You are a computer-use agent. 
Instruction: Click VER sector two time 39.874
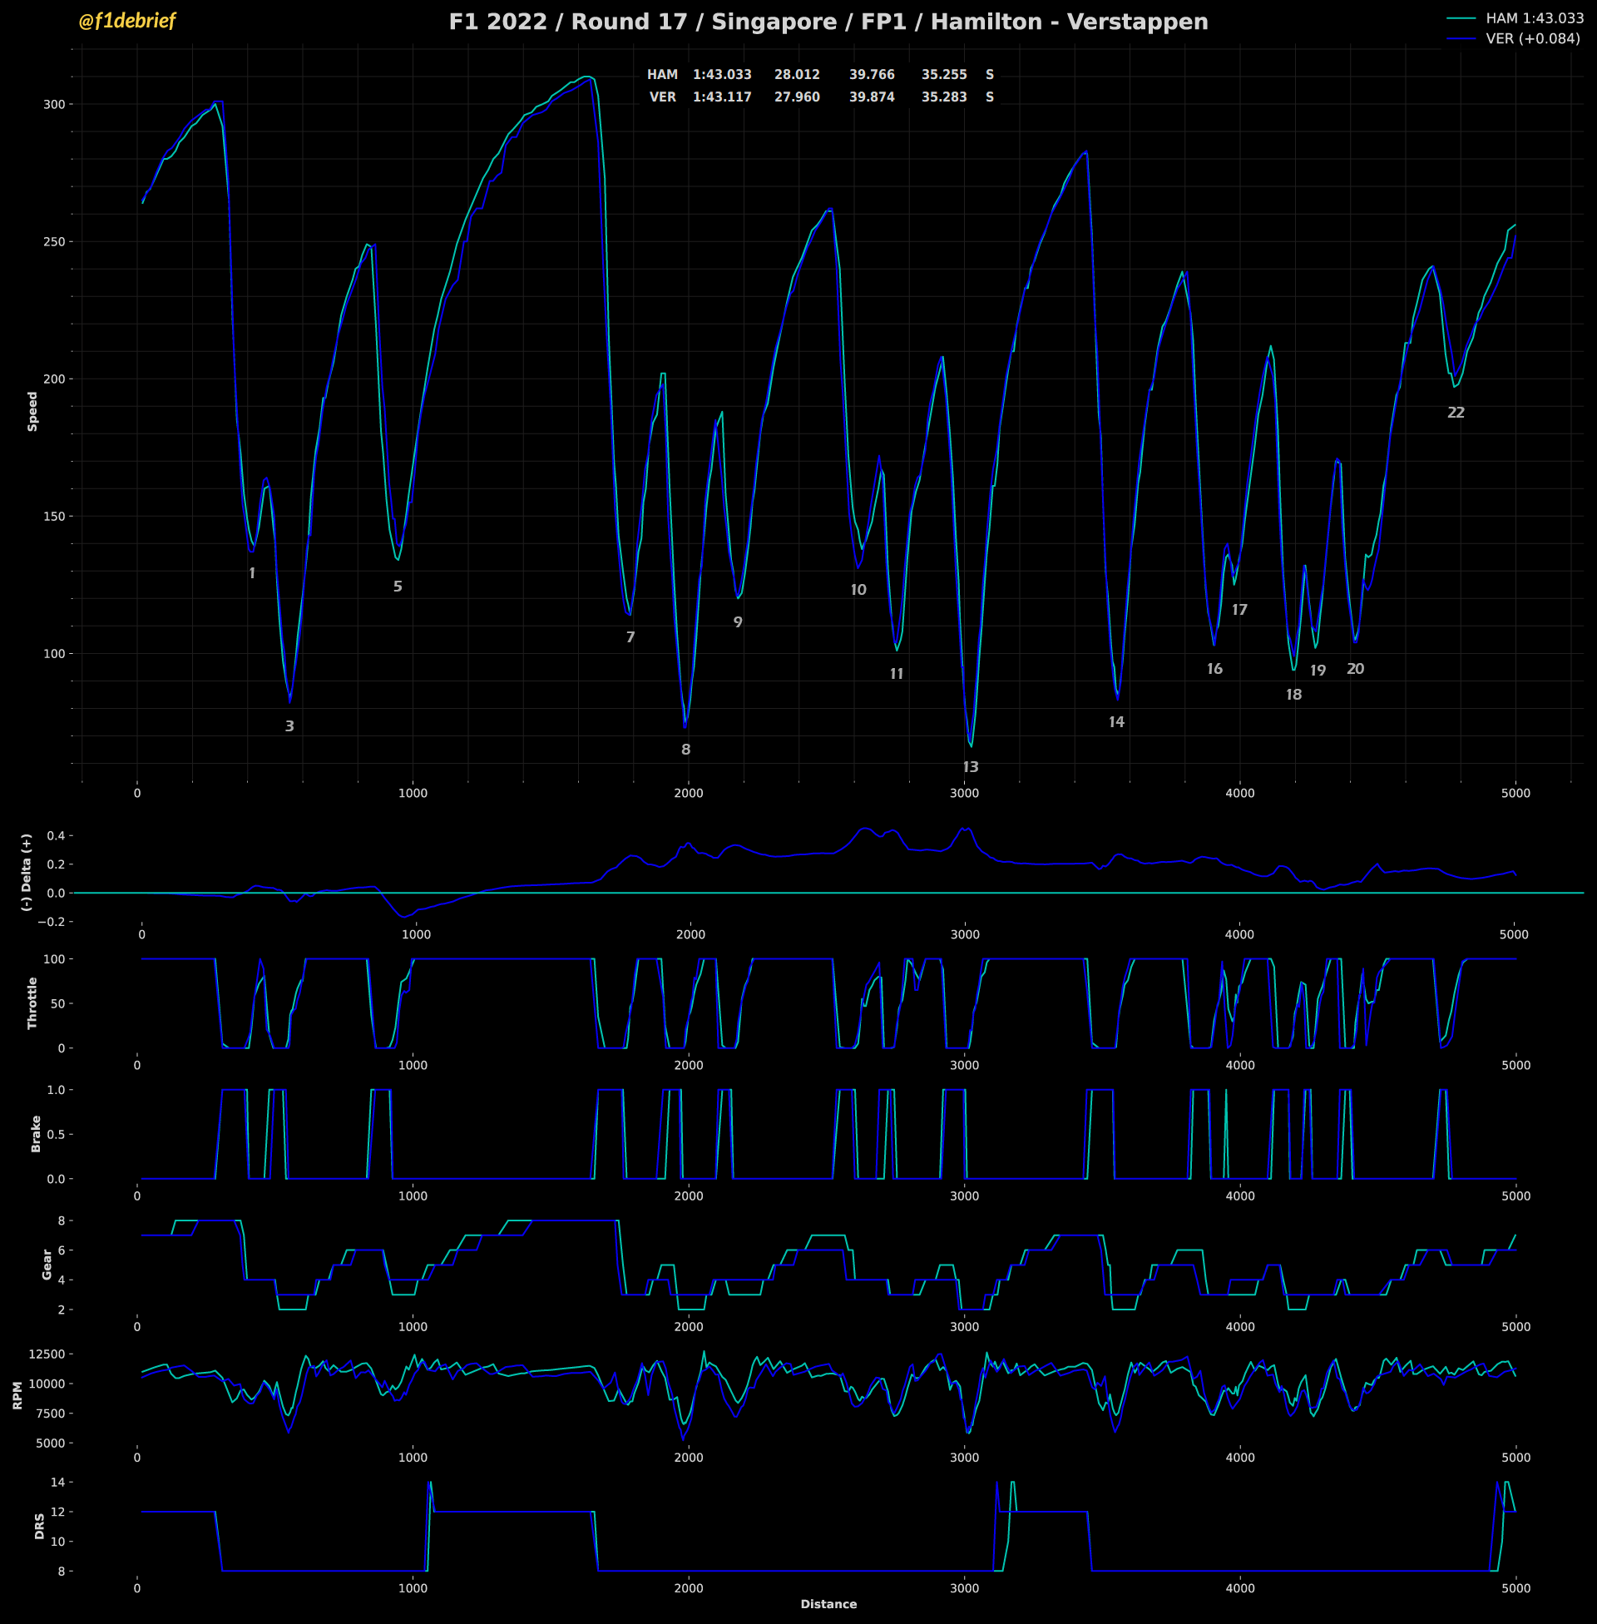872,97
